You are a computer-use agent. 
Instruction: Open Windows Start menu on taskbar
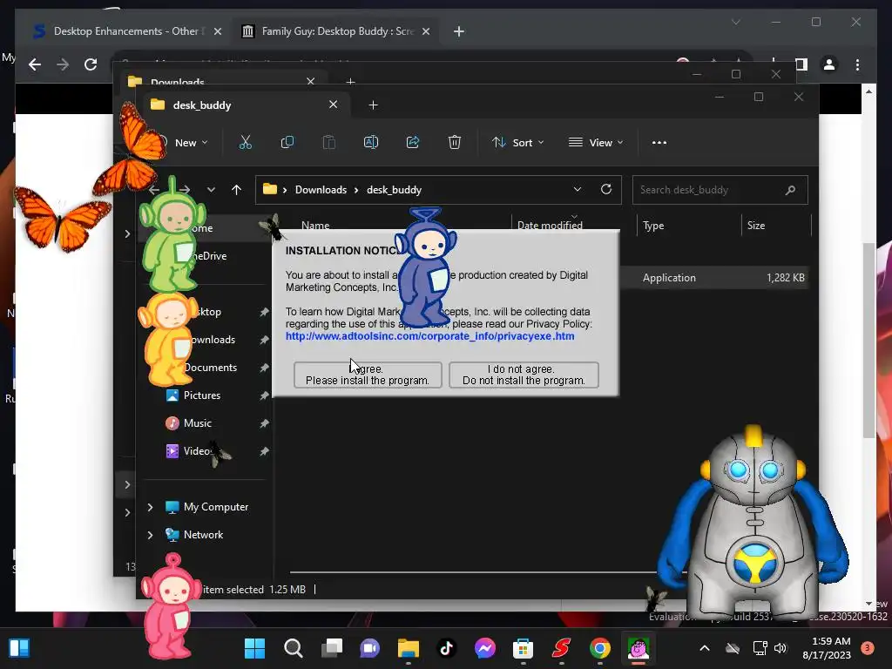click(254, 648)
